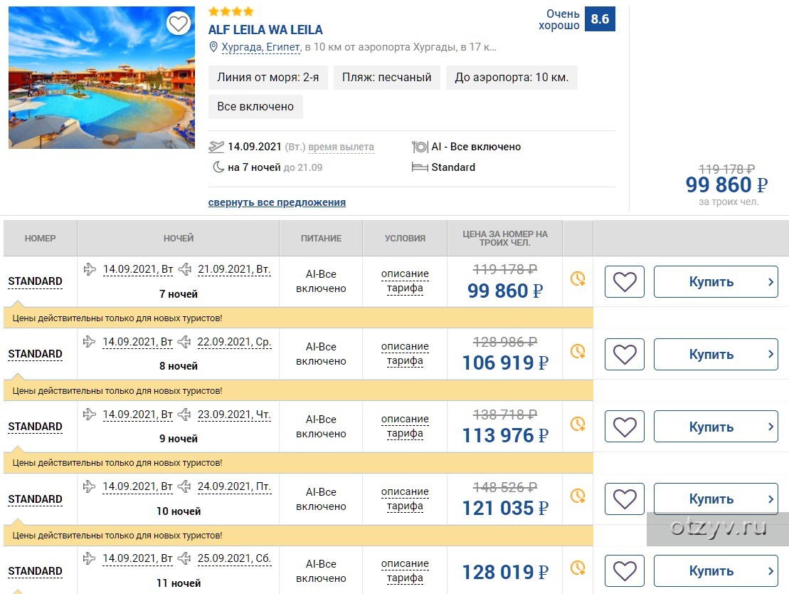The height and width of the screenshot is (594, 789).
Task: Toggle favorite heart for the 7 ночей offer
Action: (x=625, y=281)
